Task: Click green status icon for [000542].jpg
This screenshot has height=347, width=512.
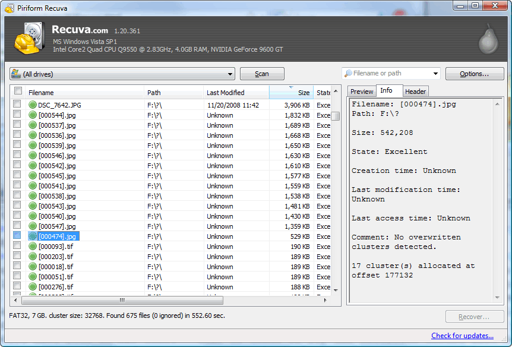Action: (32, 166)
